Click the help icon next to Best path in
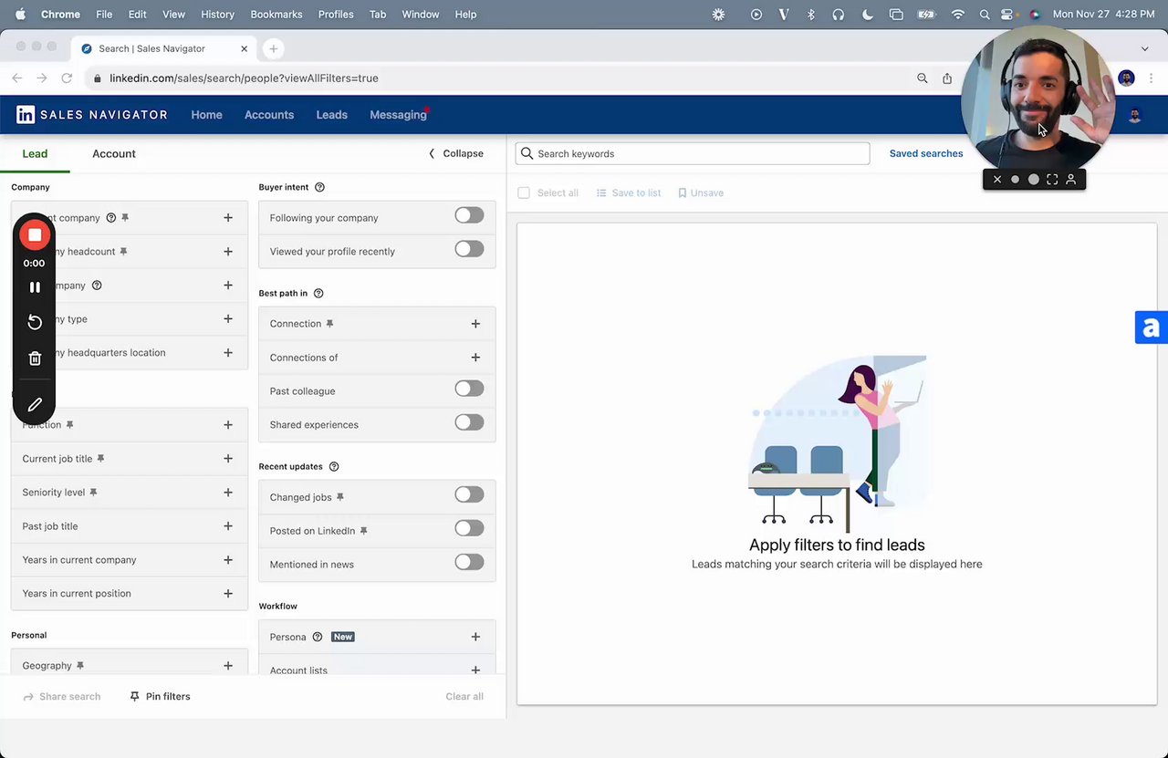1168x758 pixels. pyautogui.click(x=318, y=294)
